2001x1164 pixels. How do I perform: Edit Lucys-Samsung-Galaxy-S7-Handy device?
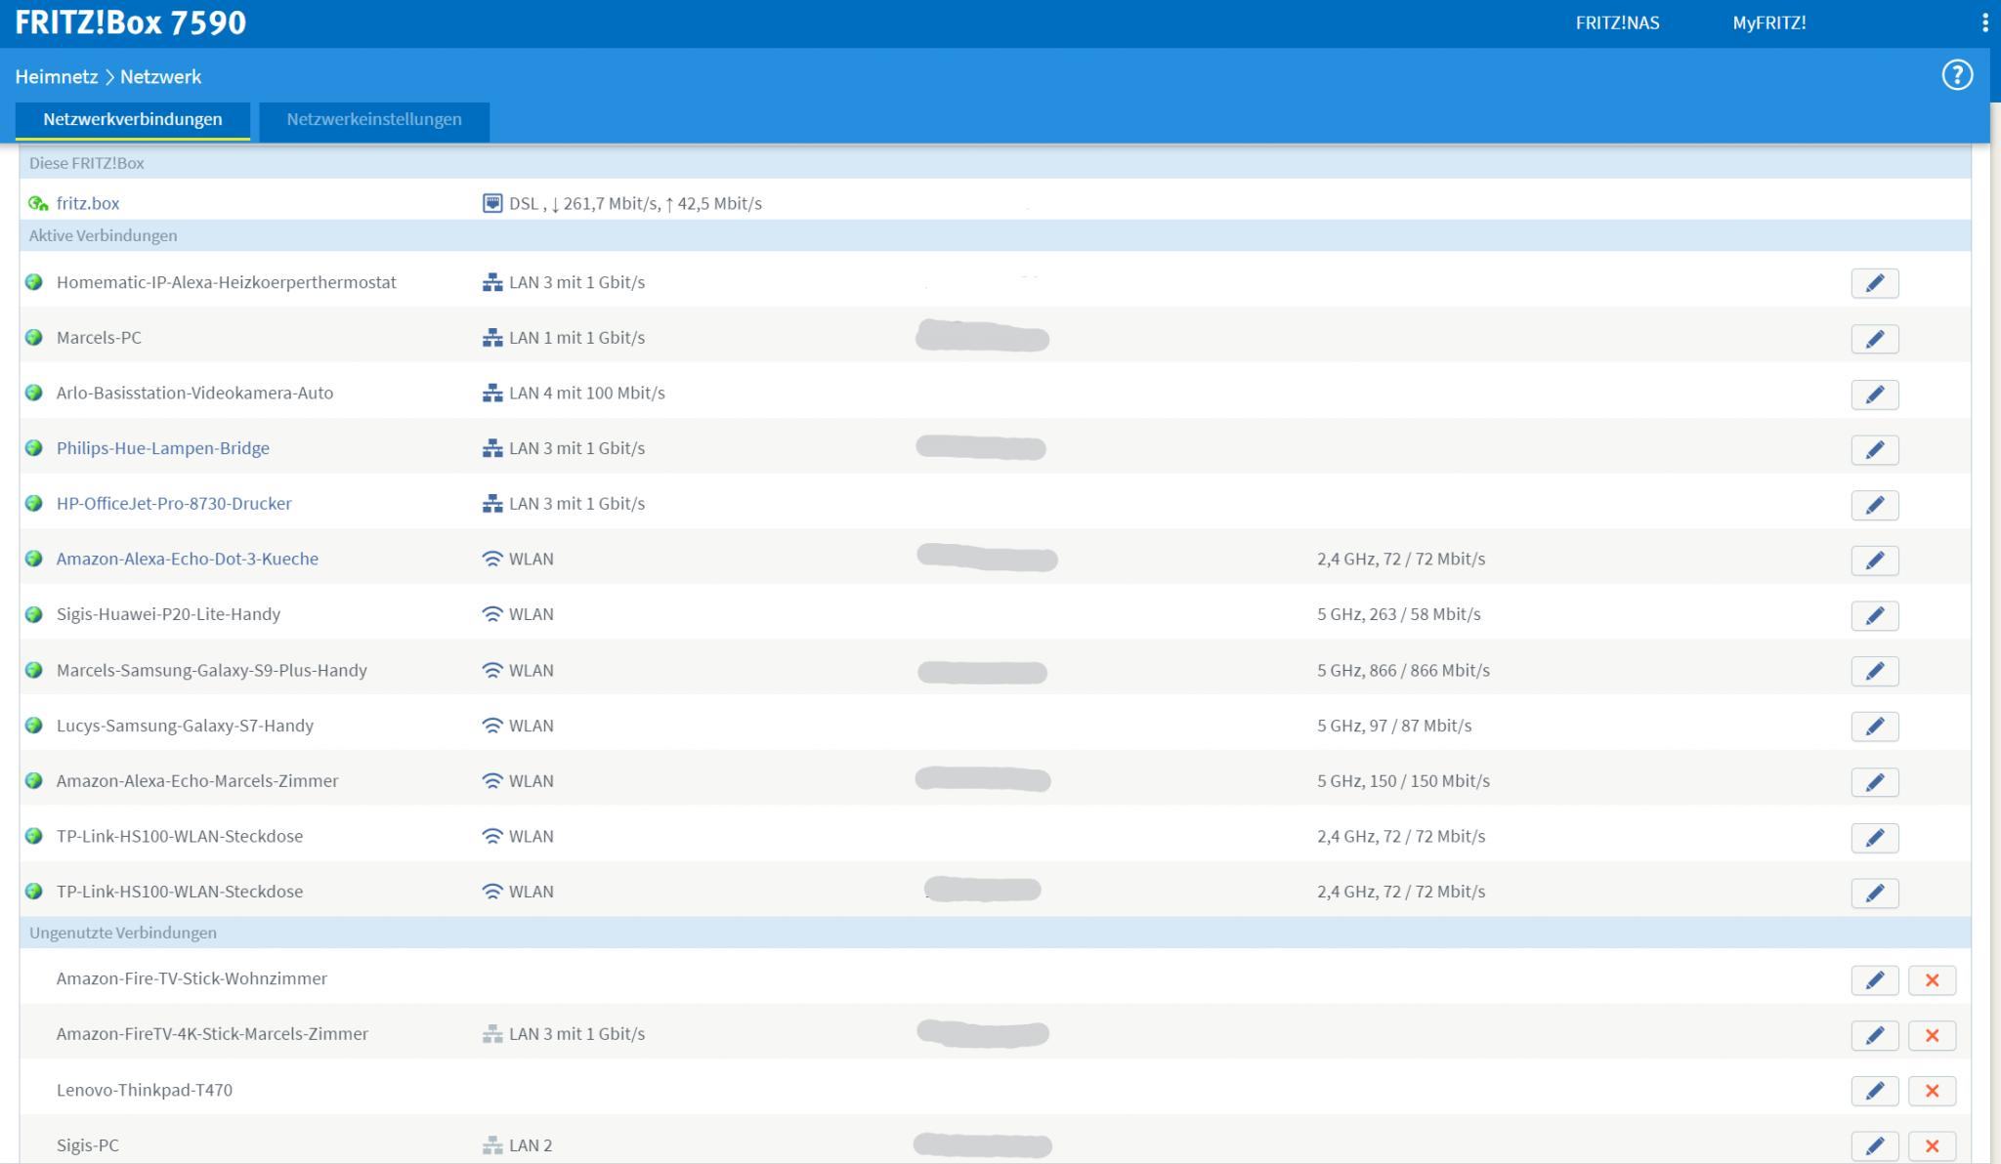pos(1874,727)
